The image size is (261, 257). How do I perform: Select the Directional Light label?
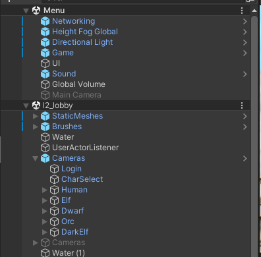click(82, 42)
